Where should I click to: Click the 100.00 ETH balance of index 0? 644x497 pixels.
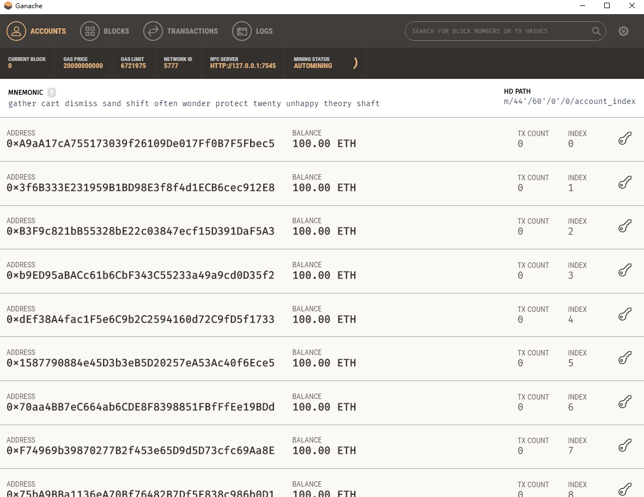tap(324, 144)
